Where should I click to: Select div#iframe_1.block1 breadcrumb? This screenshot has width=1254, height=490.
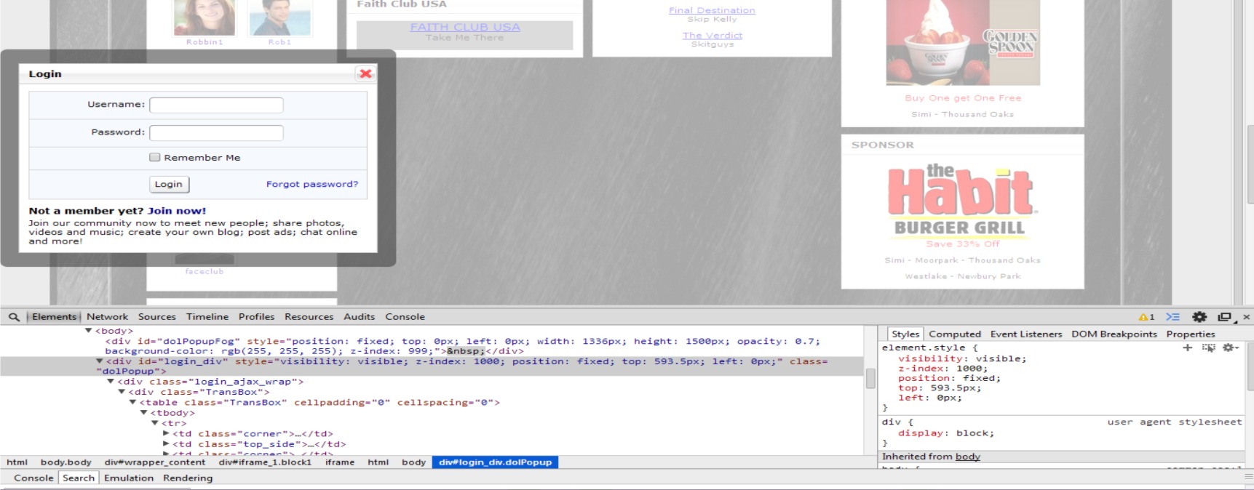click(x=265, y=462)
